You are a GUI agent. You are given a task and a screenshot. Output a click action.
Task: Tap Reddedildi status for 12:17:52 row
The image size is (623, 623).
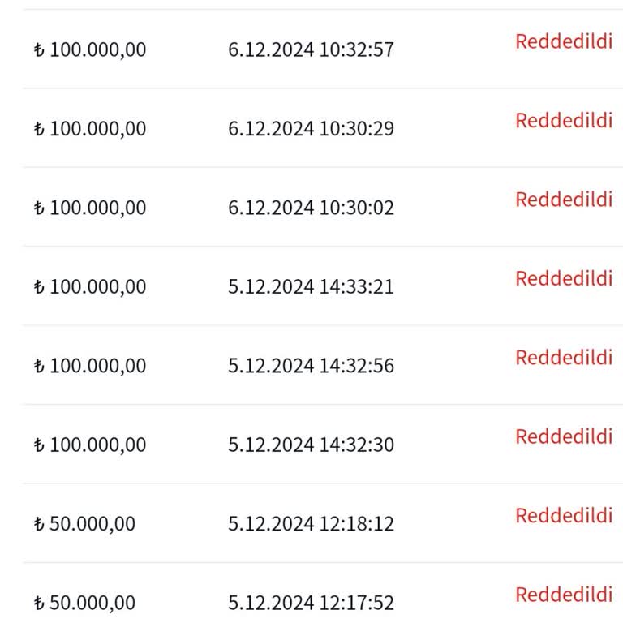coord(564,595)
